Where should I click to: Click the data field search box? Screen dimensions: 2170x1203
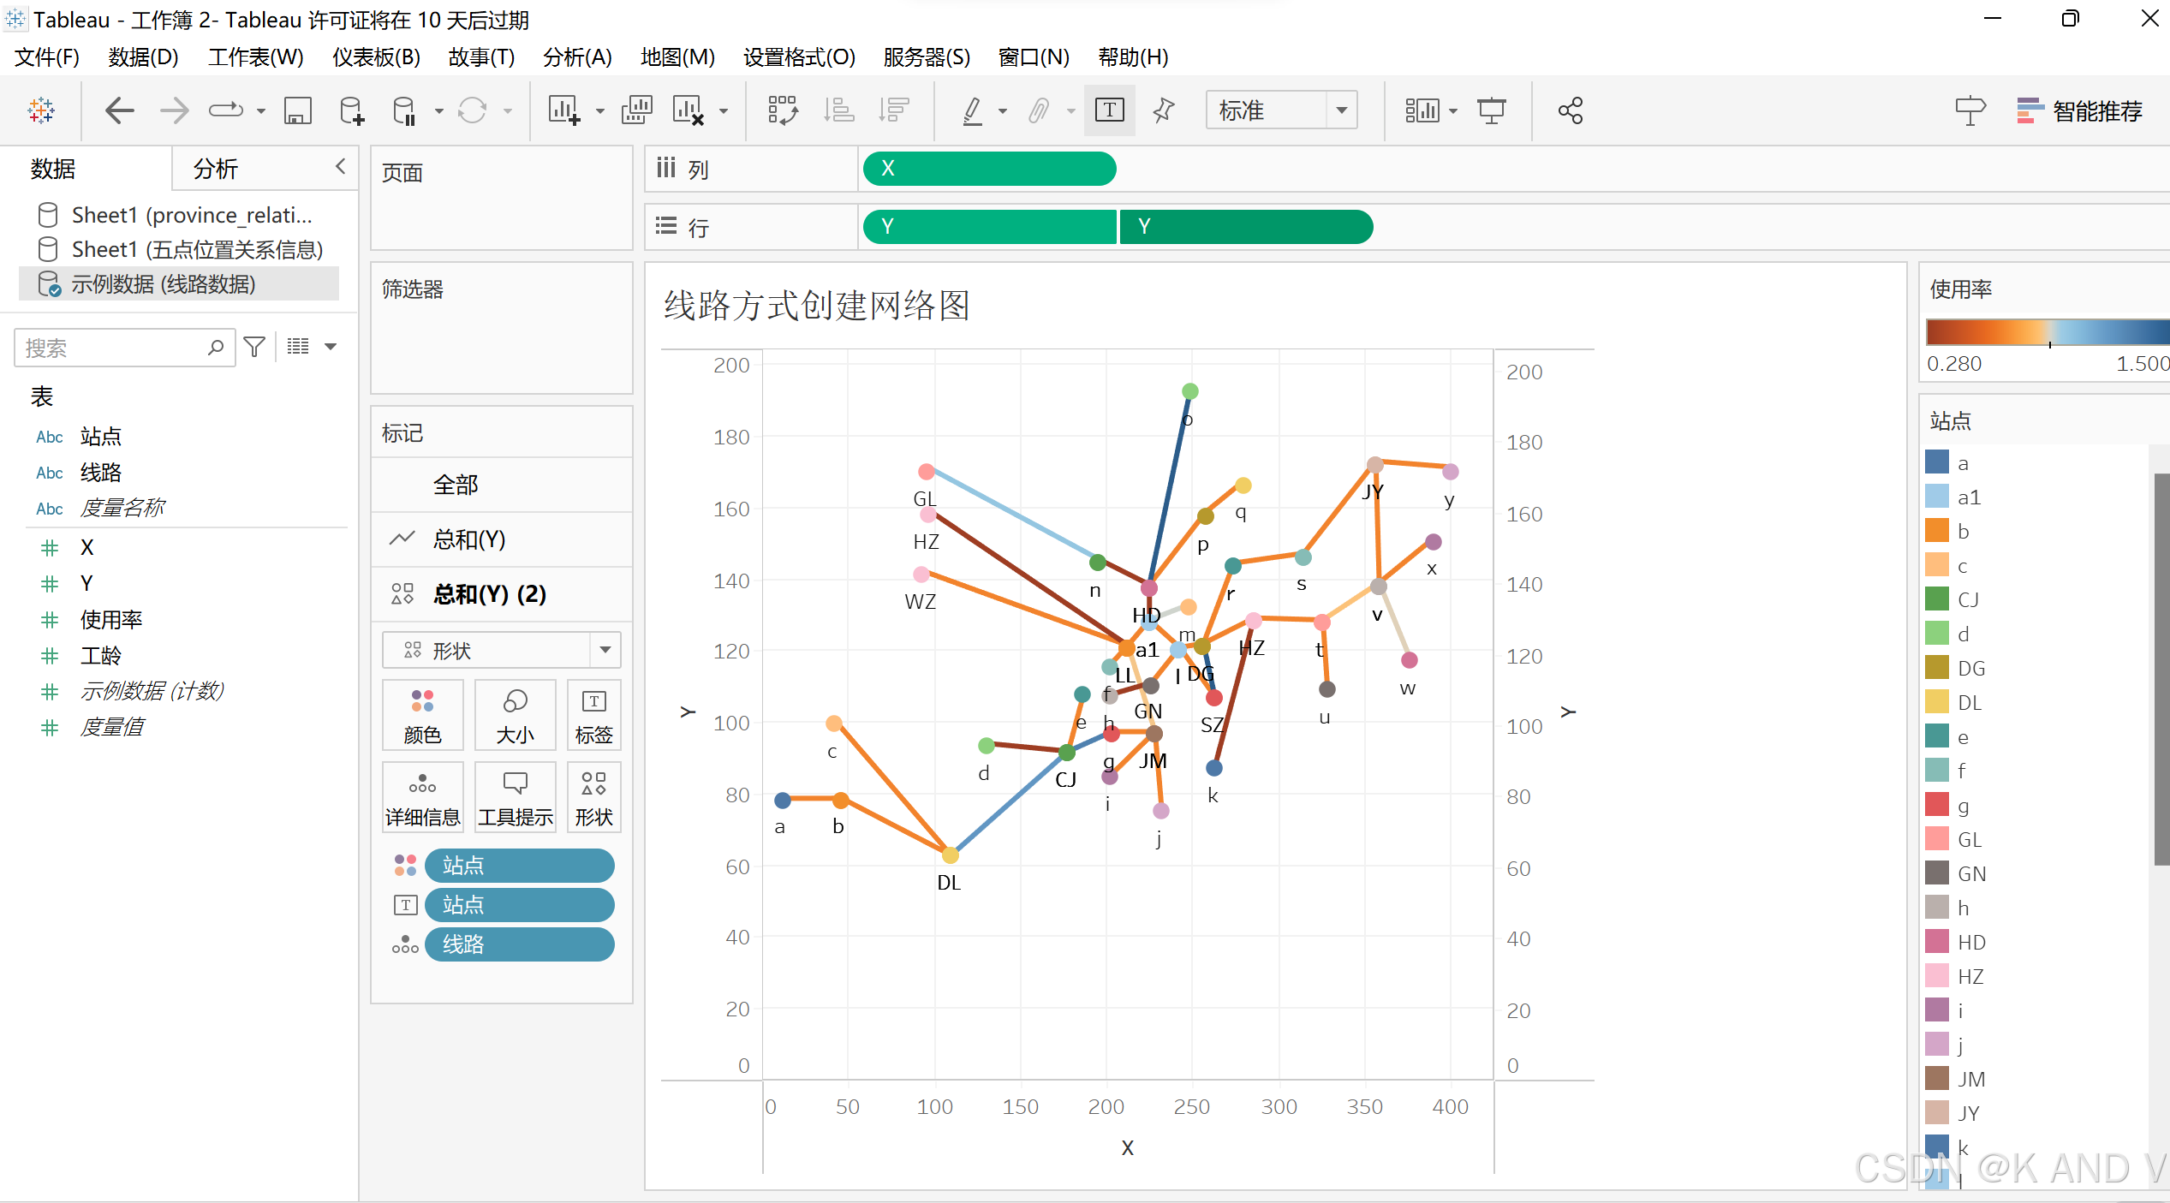click(111, 348)
